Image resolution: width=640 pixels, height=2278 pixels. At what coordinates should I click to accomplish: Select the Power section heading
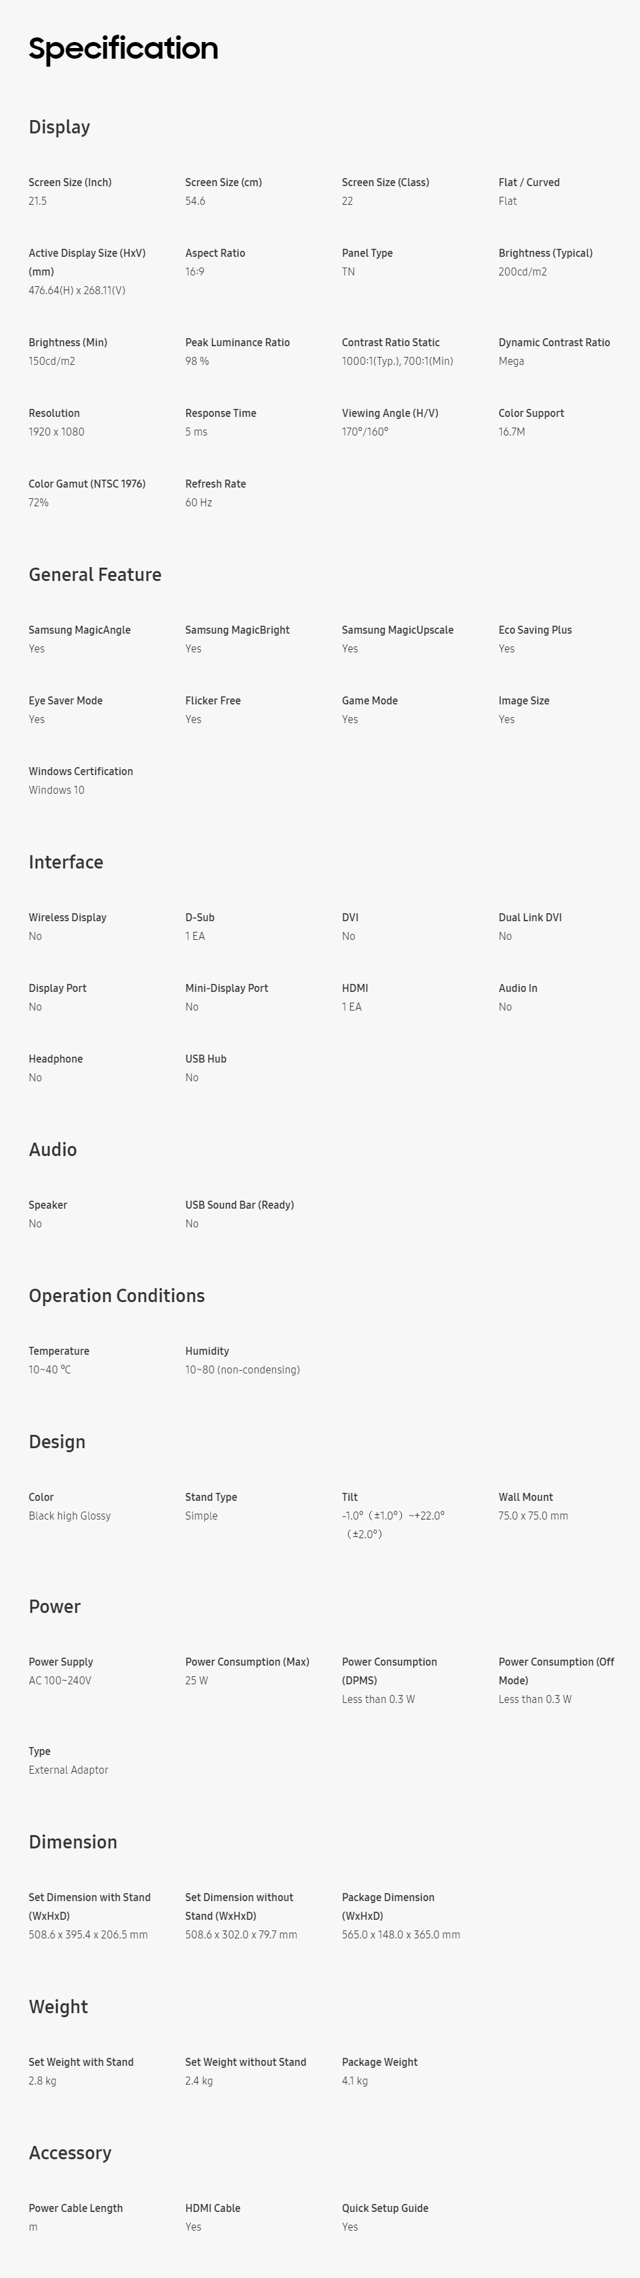(54, 1606)
